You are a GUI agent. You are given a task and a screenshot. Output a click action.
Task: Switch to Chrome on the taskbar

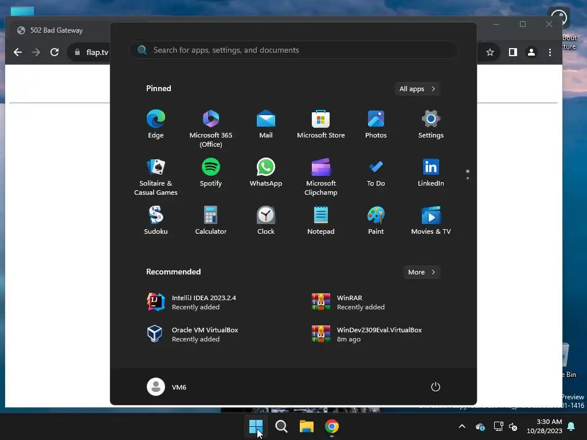[332, 426]
